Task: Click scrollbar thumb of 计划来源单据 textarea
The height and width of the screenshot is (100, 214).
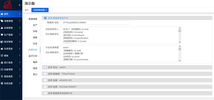Action: coord(180,49)
